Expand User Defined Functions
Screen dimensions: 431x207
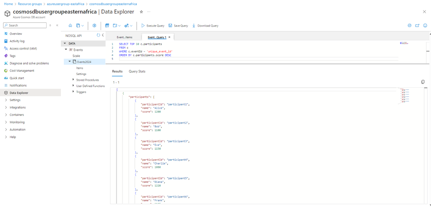73,86
